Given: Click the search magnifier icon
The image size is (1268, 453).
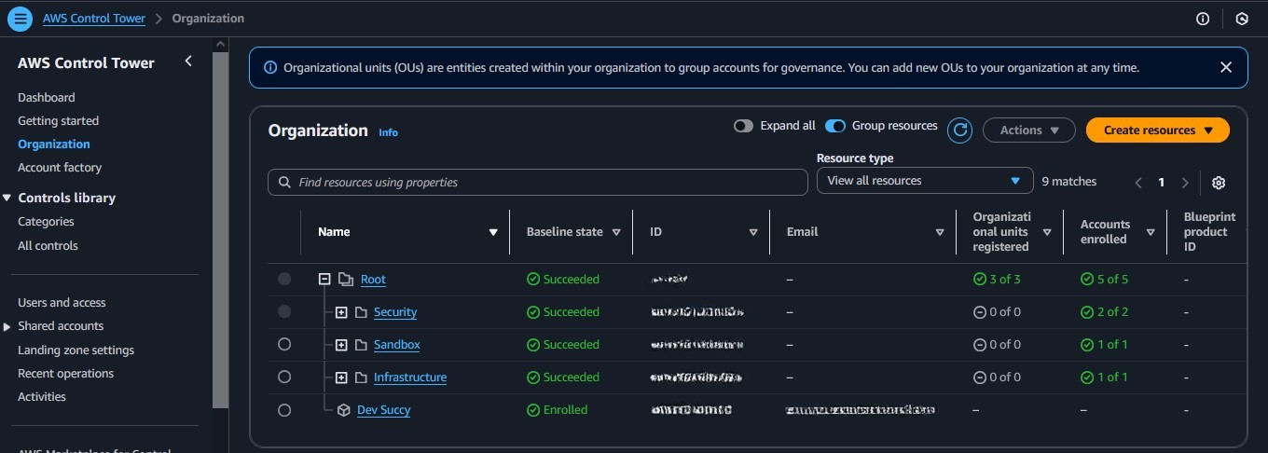Looking at the screenshot, I should [284, 182].
